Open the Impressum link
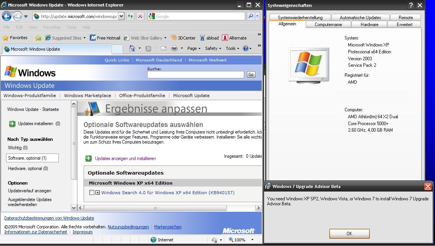 click(x=83, y=232)
